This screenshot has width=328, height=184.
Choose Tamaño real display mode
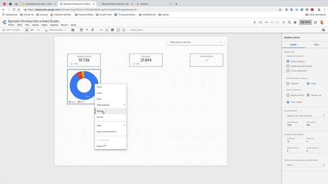(x=308, y=95)
